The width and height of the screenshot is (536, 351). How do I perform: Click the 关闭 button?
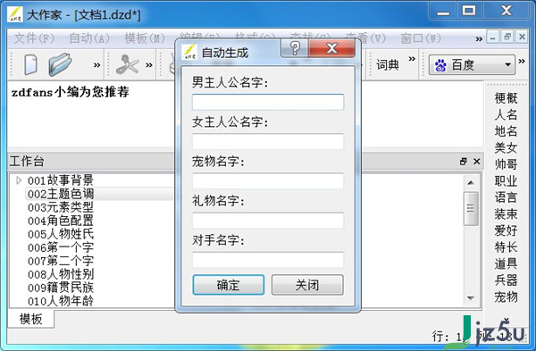(x=307, y=285)
